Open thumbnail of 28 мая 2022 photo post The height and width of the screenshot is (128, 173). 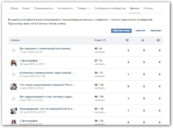(x=14, y=63)
